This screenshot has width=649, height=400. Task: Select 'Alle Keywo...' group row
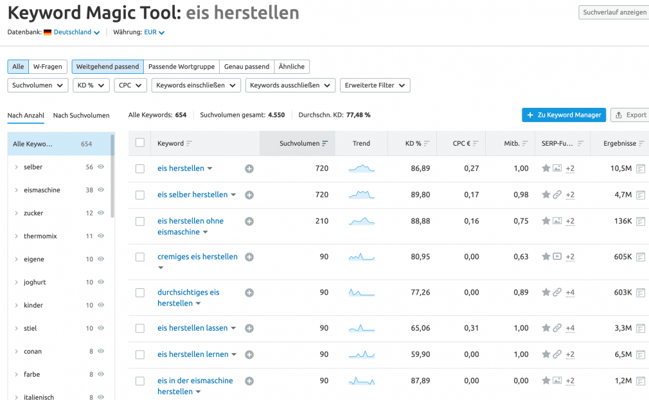tap(58, 144)
